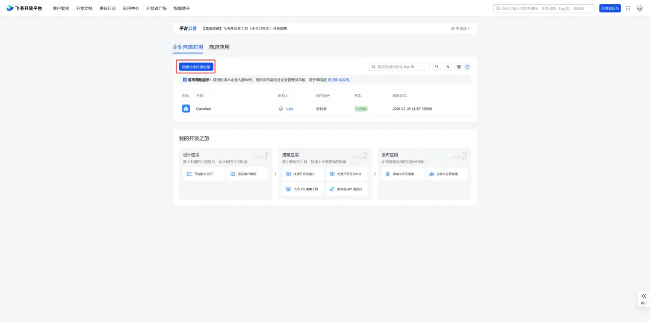Open the app list filter icon
The image size is (650, 322).
pos(436,67)
